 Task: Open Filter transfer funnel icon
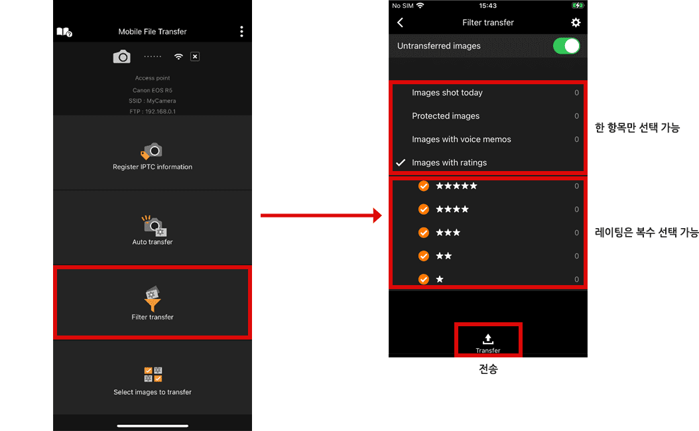pos(153,298)
